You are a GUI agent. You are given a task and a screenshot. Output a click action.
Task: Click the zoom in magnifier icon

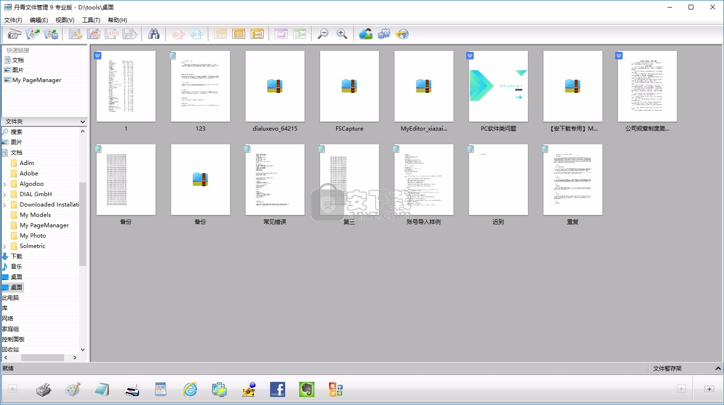342,34
